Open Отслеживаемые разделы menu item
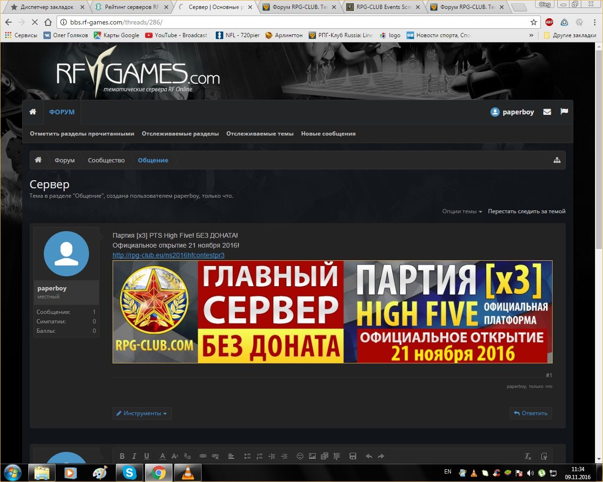The height and width of the screenshot is (482, 603). [x=180, y=134]
